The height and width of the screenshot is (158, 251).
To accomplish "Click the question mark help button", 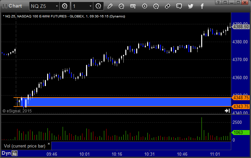I will coord(218,2).
